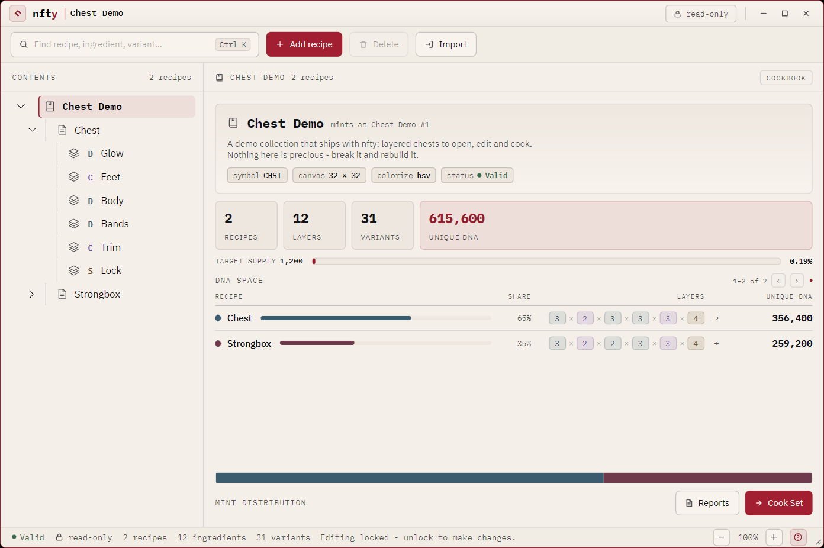Zoom out with the minus icon
This screenshot has height=548, width=824.
point(721,537)
